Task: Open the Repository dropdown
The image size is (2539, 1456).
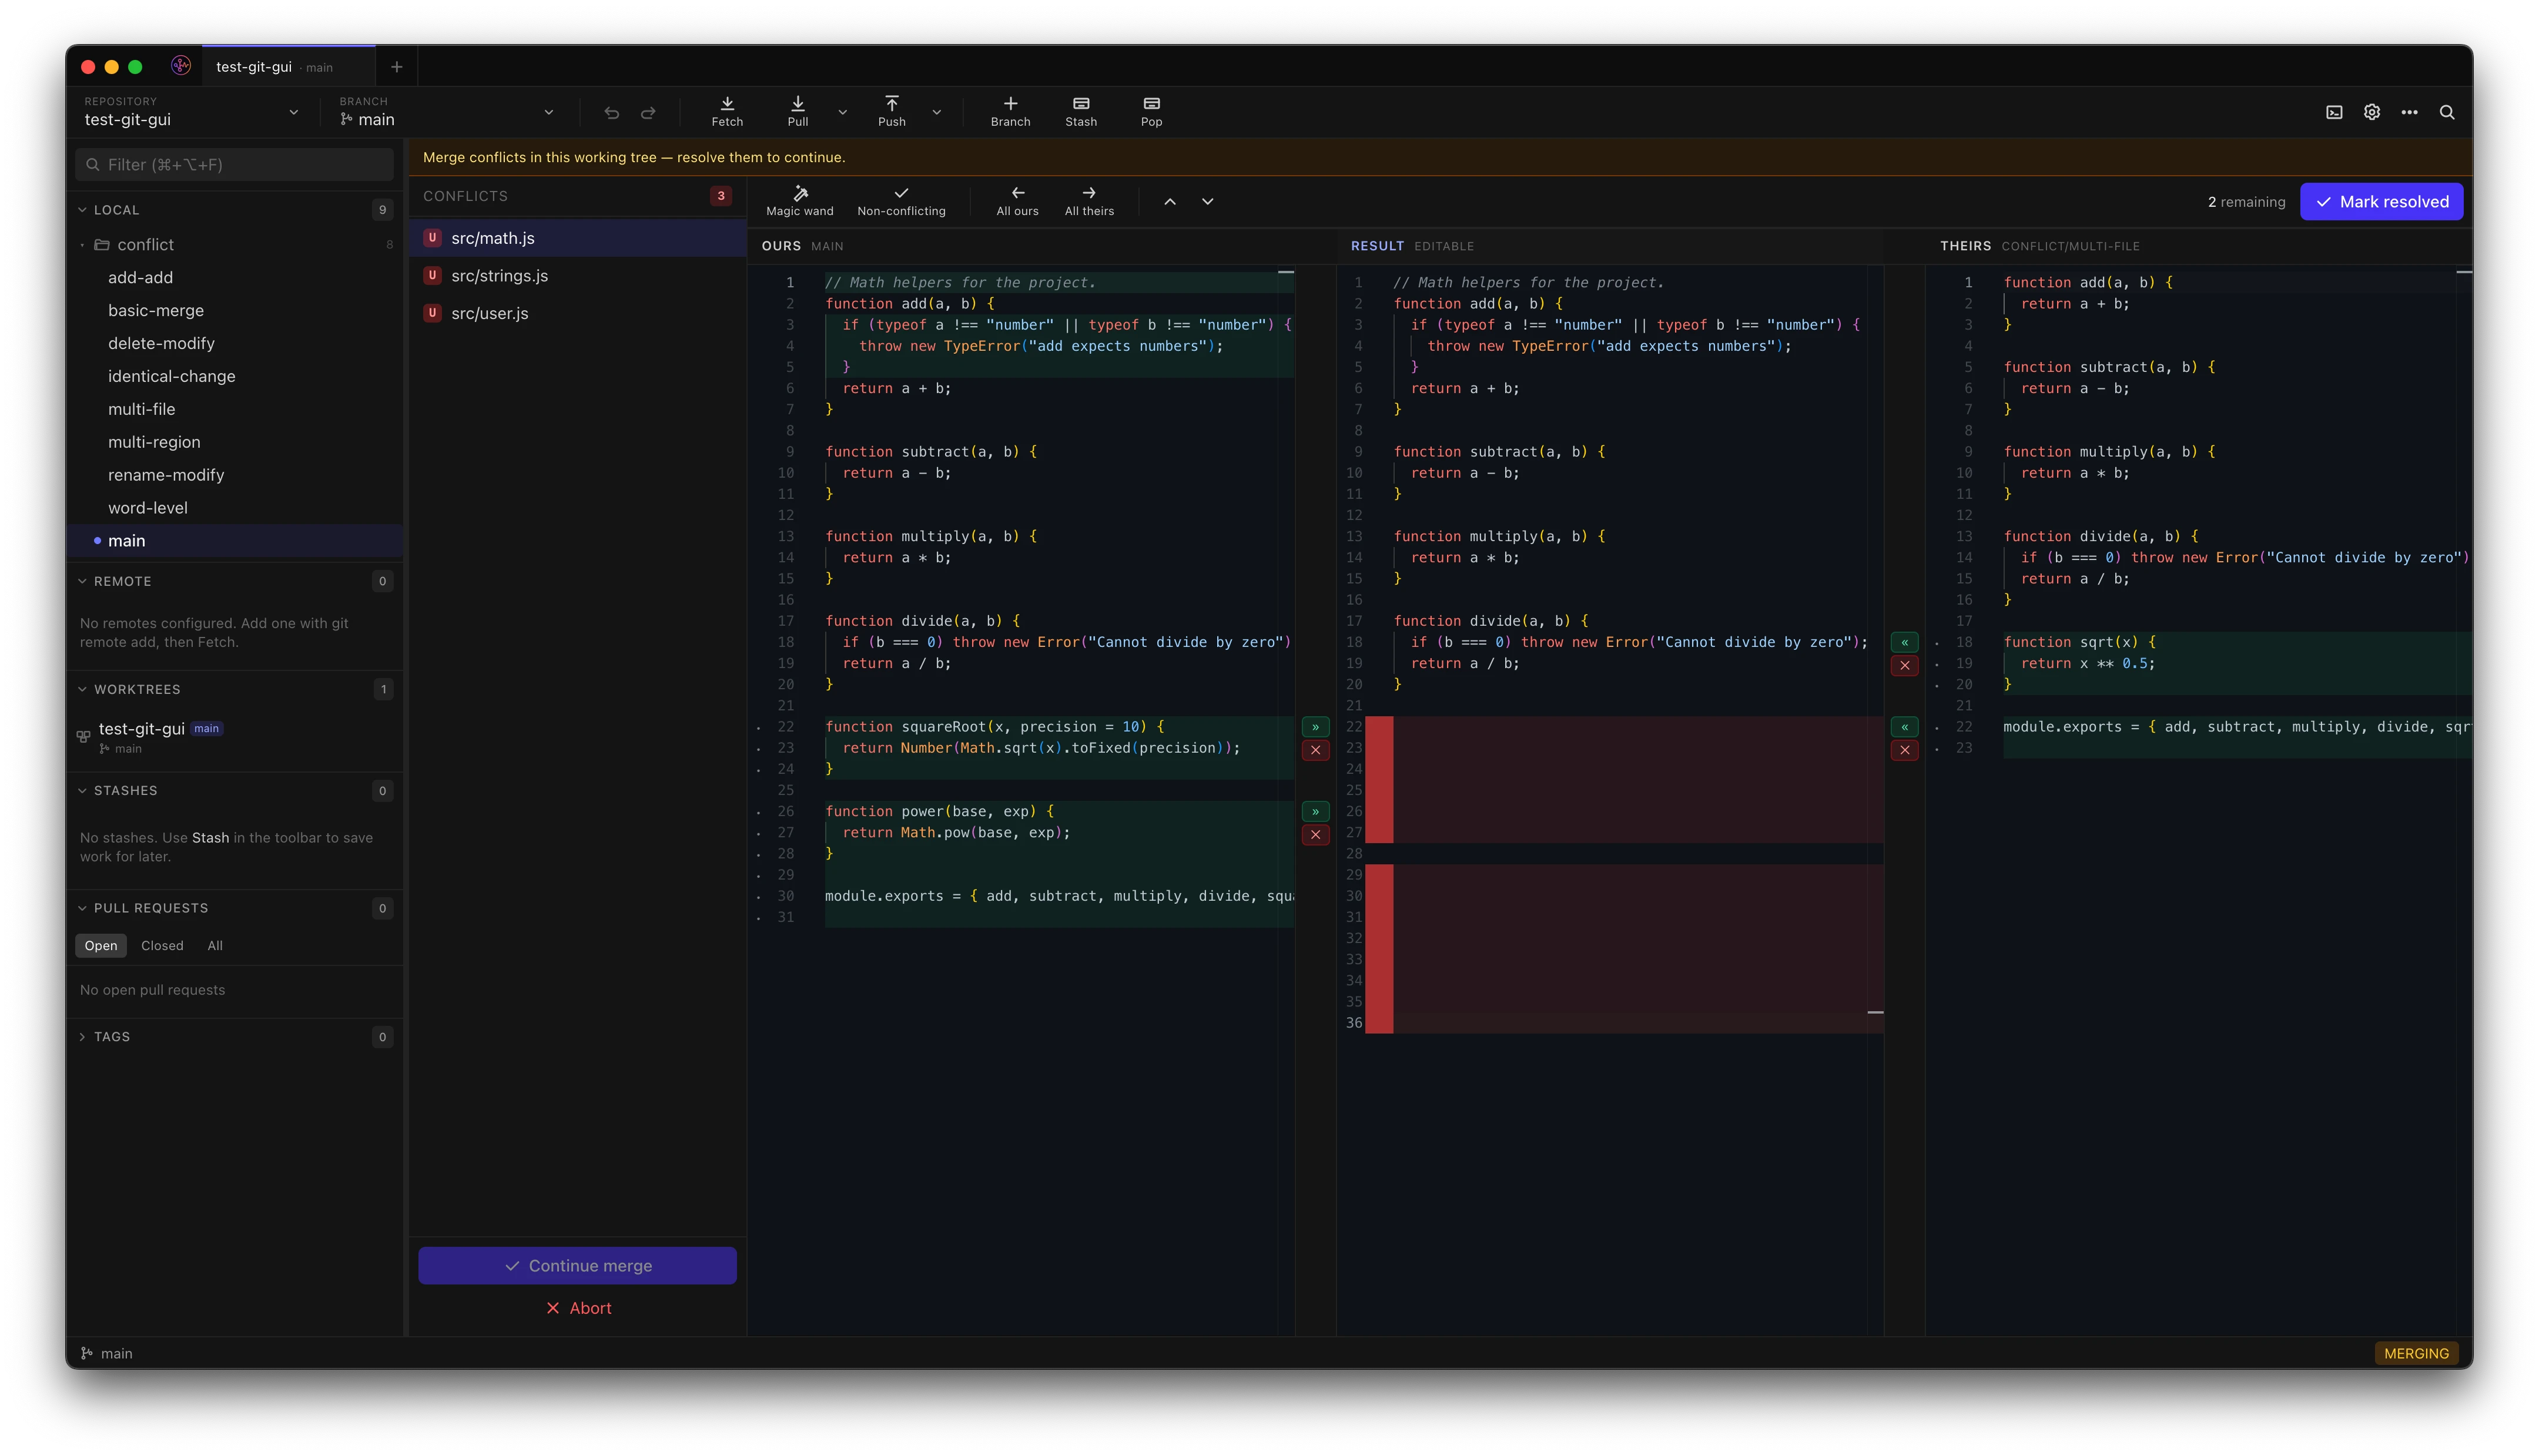Action: pyautogui.click(x=190, y=112)
